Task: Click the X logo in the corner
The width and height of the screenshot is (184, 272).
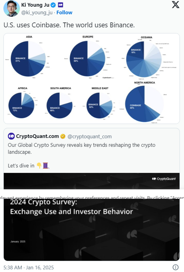Action: (175, 5)
